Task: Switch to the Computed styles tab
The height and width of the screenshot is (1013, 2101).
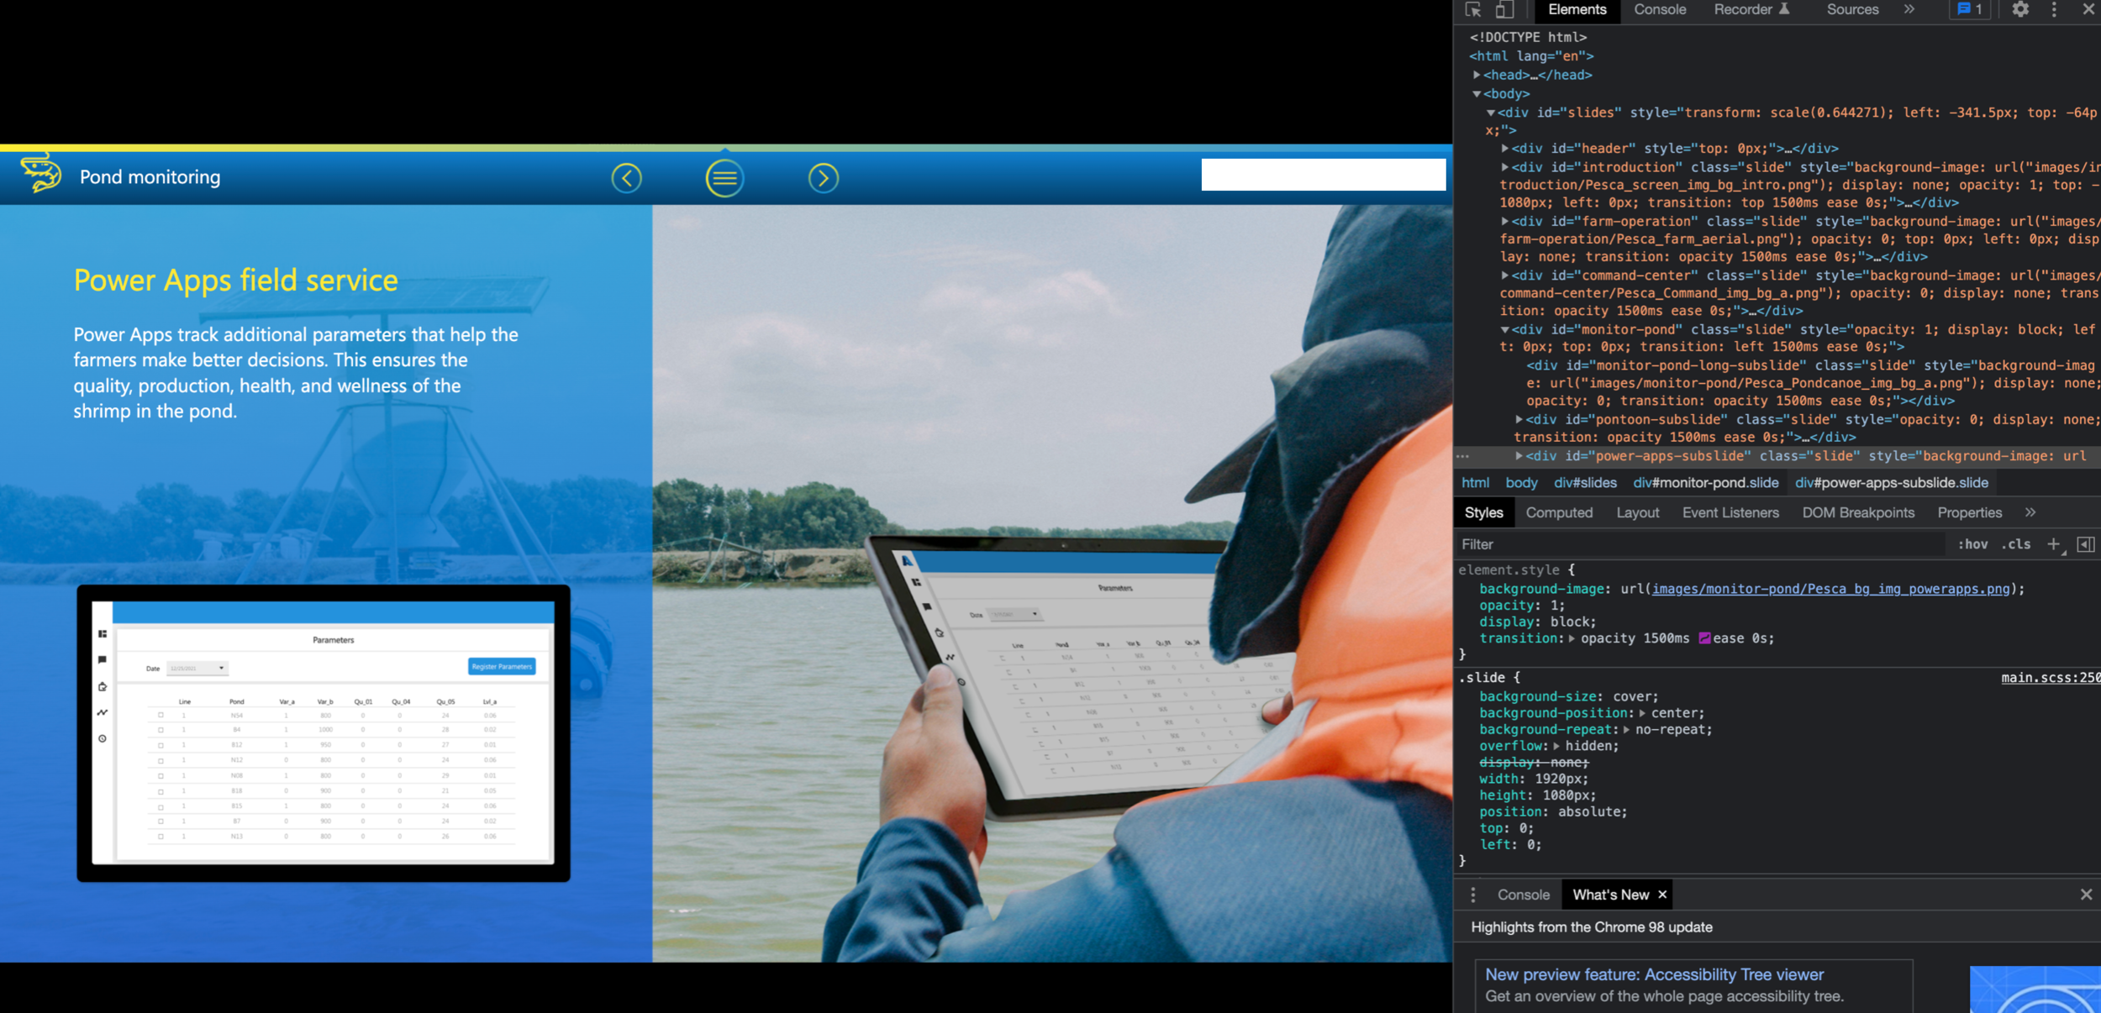Action: pos(1558,512)
